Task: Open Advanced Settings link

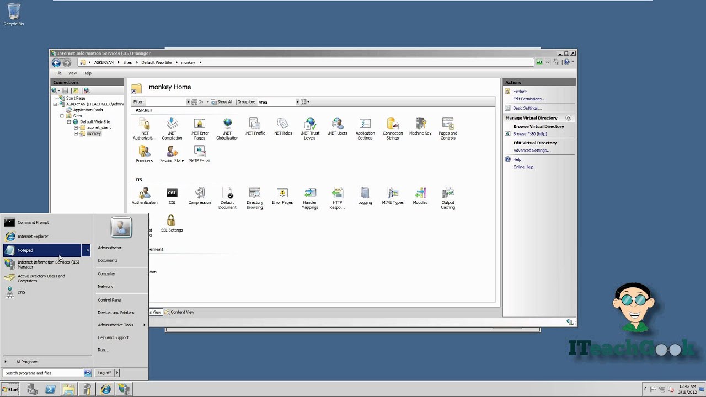Action: point(532,151)
